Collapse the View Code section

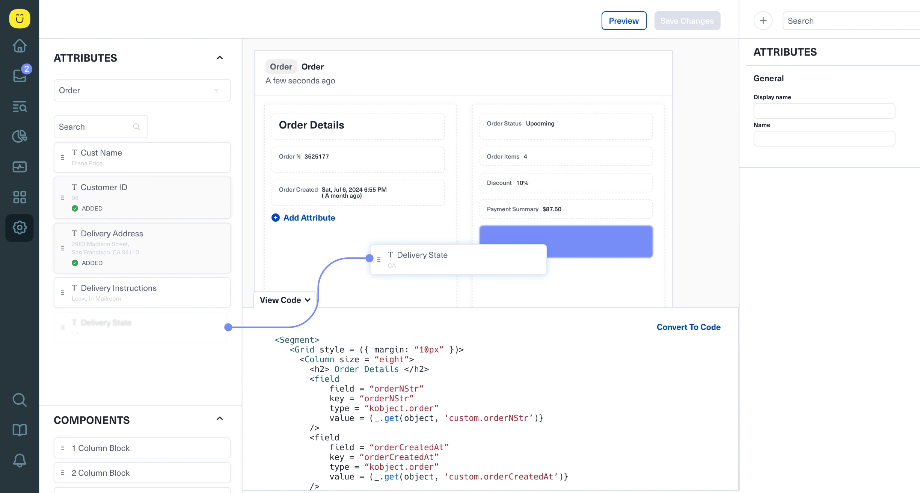click(x=285, y=300)
